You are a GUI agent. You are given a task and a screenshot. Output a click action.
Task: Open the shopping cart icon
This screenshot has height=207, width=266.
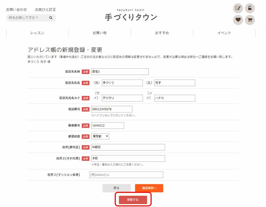(250, 20)
